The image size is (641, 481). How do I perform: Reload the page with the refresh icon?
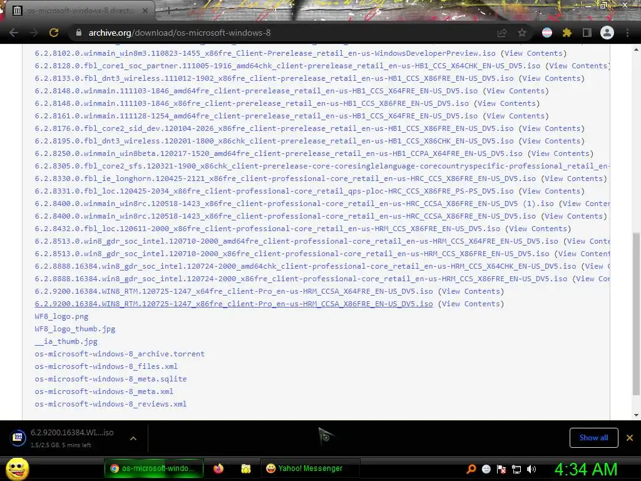54,33
